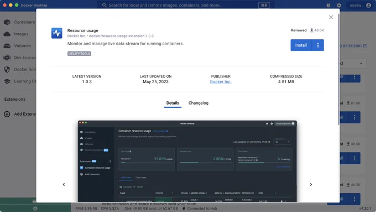This screenshot has width=376, height=212.
Task: Click the 46.0K download count in background list
Action: pyautogui.click(x=353, y=185)
